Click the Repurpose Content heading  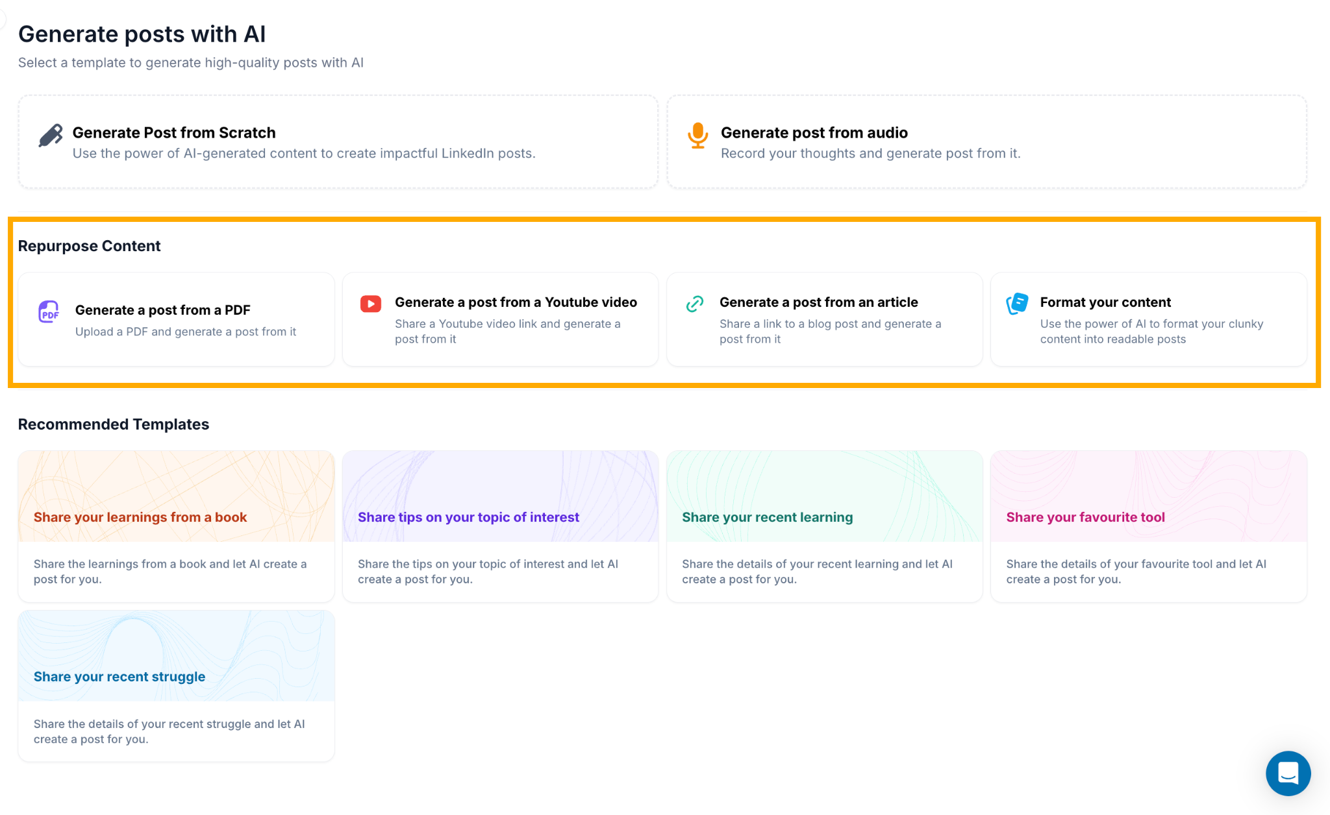click(89, 246)
